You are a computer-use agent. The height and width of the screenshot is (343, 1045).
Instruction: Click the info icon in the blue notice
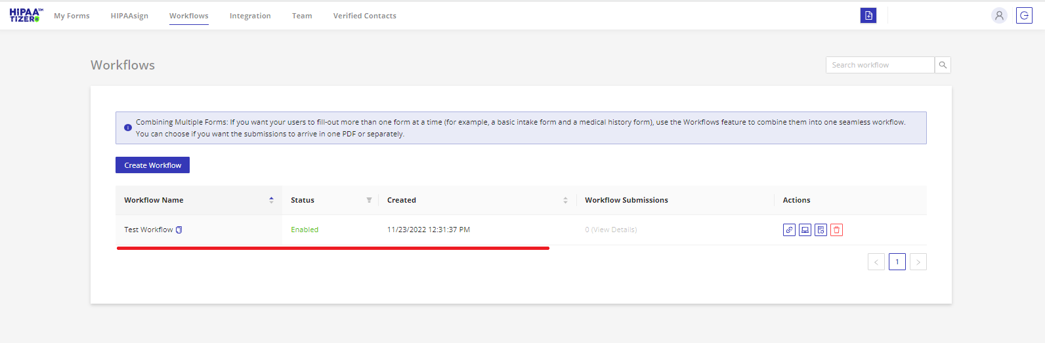pos(128,128)
